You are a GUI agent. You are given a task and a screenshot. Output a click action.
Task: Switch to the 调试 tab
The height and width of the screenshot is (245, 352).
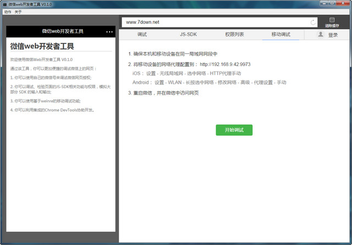[142, 35]
